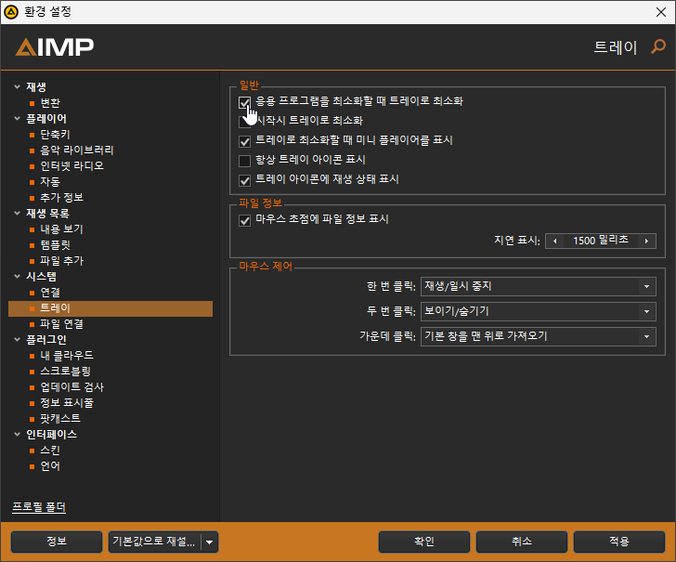Click the 정보 button
This screenshot has width=676, height=562.
coord(57,542)
